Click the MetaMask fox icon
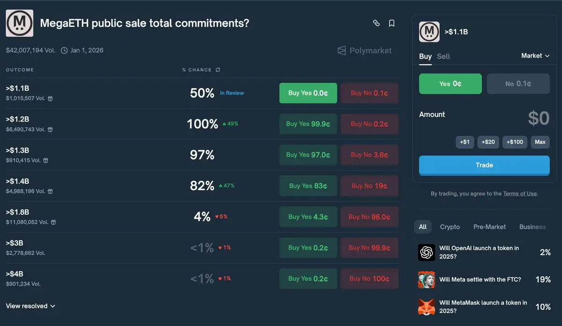562x326 pixels. [x=427, y=307]
